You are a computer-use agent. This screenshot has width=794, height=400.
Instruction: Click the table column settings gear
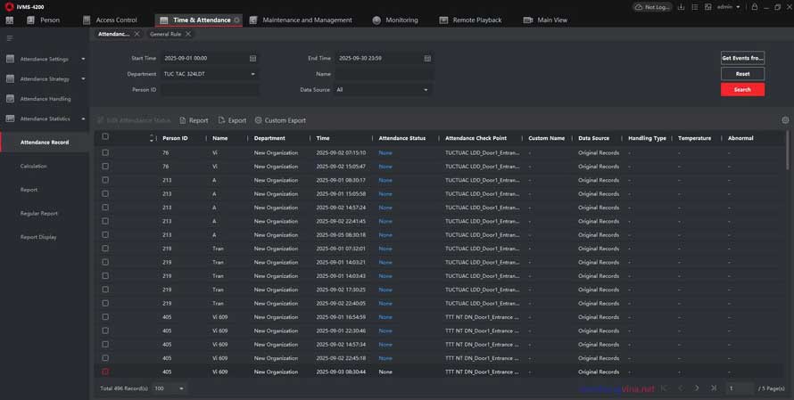click(785, 120)
